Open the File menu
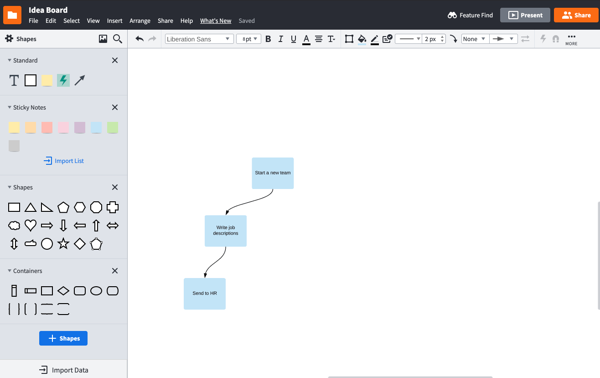 tap(33, 21)
